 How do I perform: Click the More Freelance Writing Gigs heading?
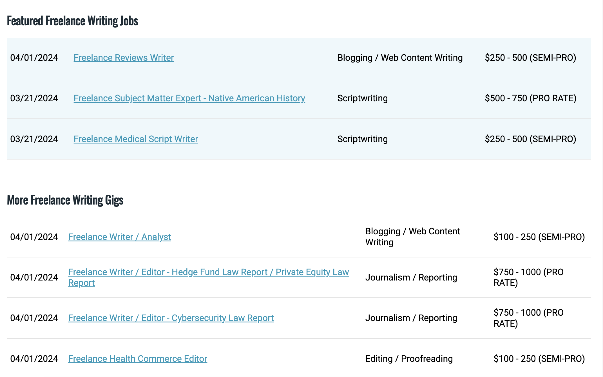coord(65,200)
